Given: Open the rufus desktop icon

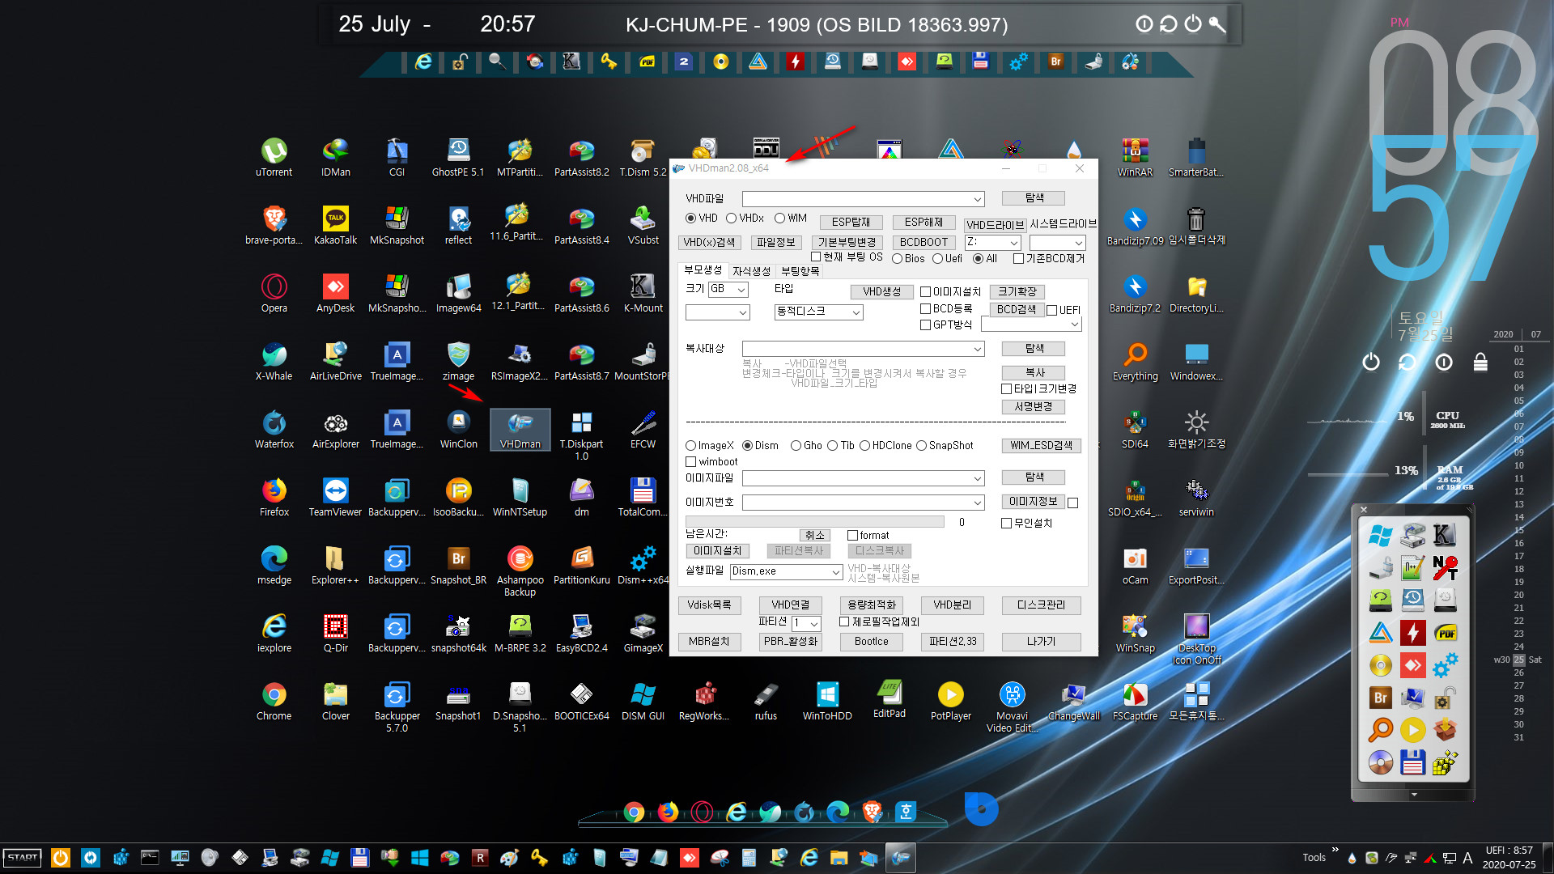Looking at the screenshot, I should coord(766,701).
